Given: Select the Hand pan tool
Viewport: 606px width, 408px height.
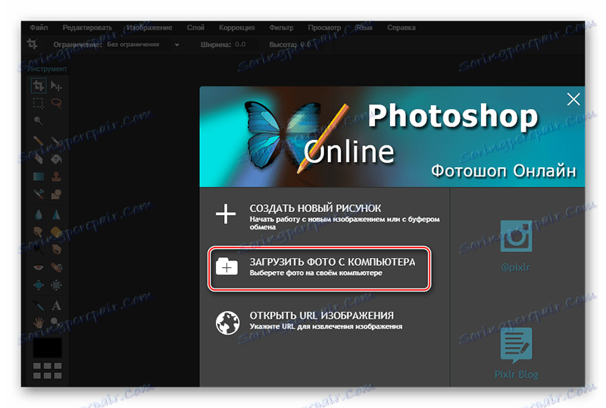Looking at the screenshot, I should tap(39, 322).
